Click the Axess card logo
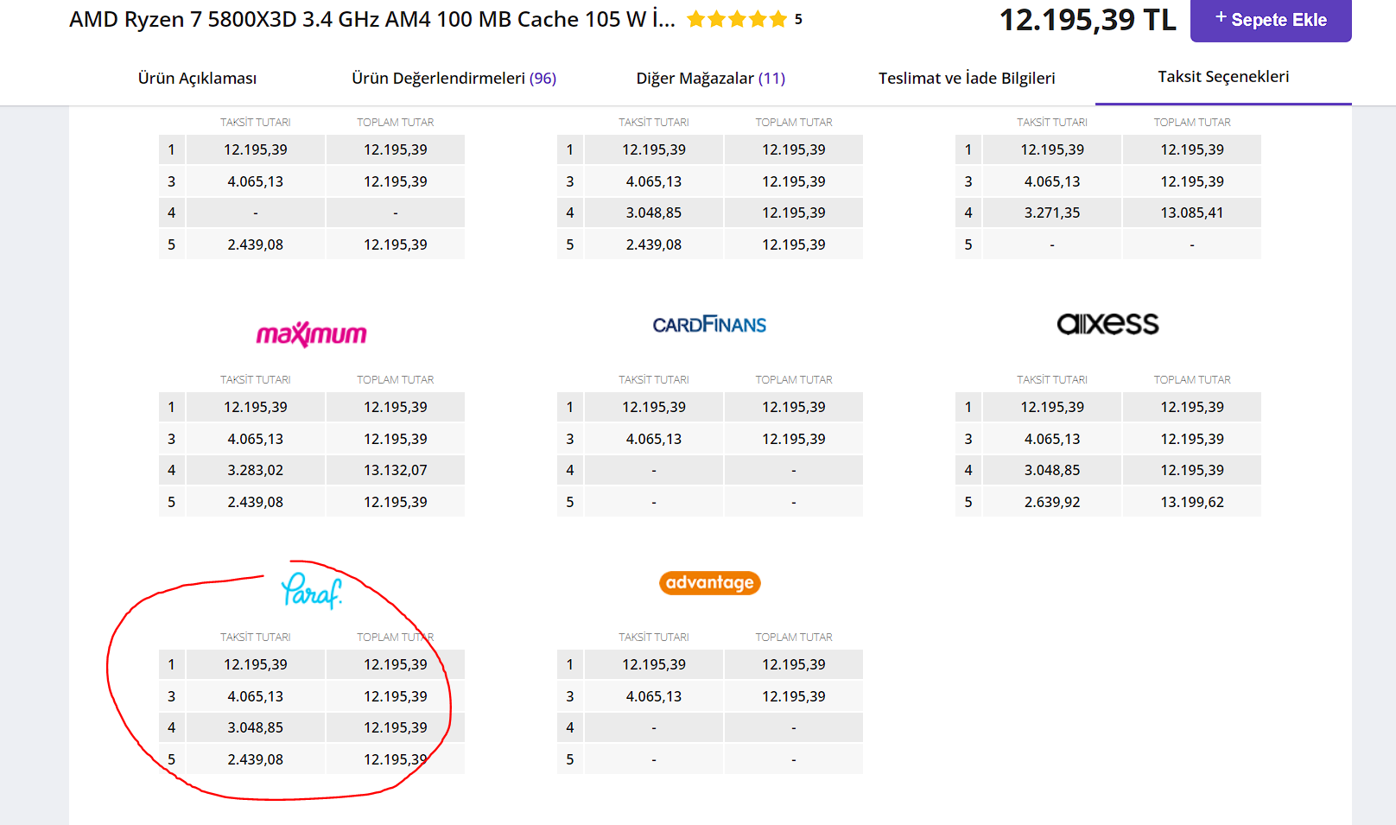The image size is (1396, 825). click(1107, 324)
